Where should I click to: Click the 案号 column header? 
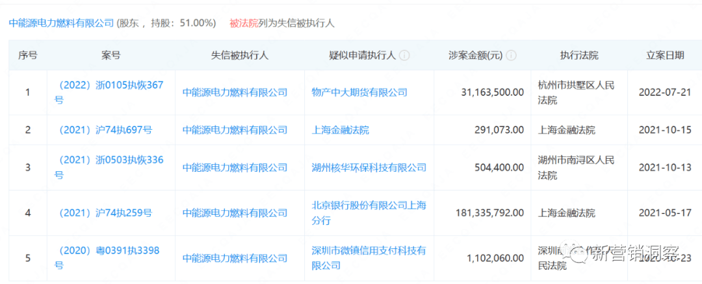[x=111, y=56]
